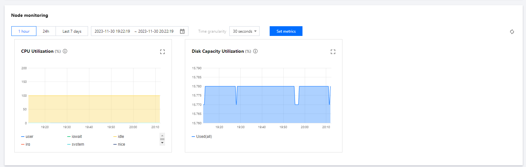This screenshot has width=526, height=167.
Task: Switch to Last 7 days range
Action: [x=72, y=31]
